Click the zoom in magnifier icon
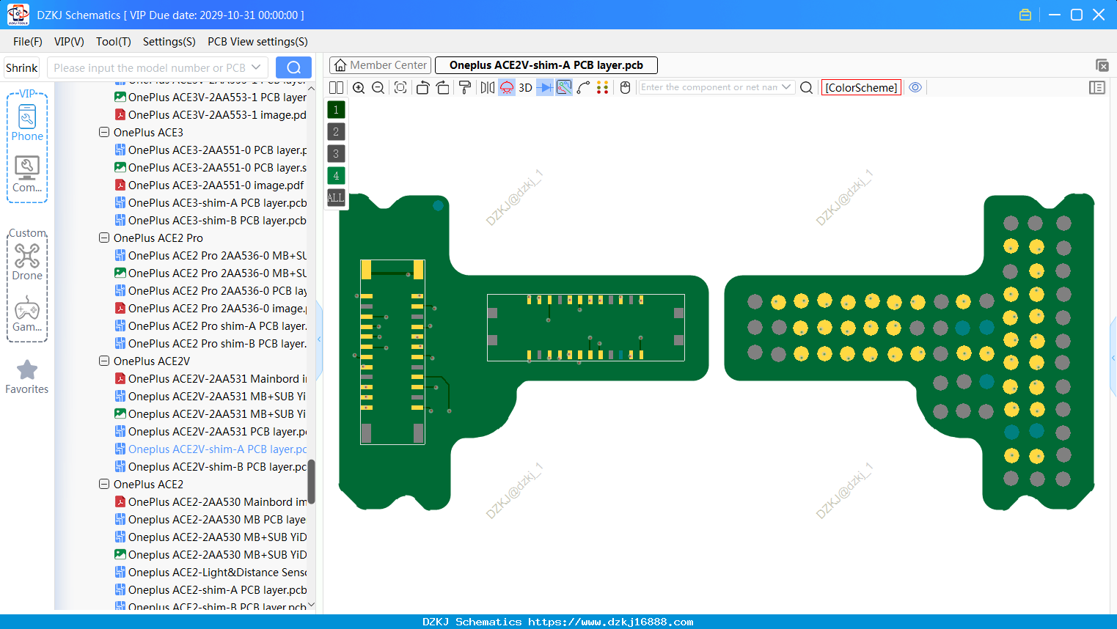This screenshot has width=1117, height=629. [x=359, y=87]
